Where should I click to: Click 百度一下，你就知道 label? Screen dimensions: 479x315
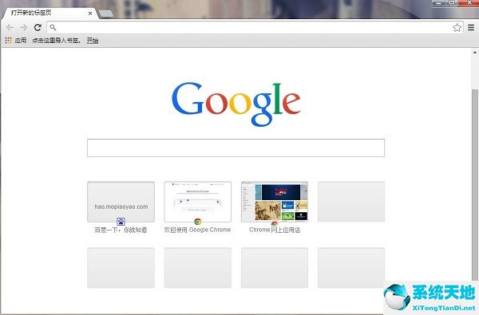(x=121, y=230)
